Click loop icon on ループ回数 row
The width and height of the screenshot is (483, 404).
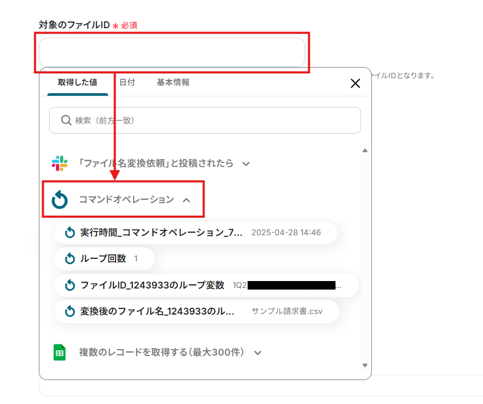pos(70,258)
